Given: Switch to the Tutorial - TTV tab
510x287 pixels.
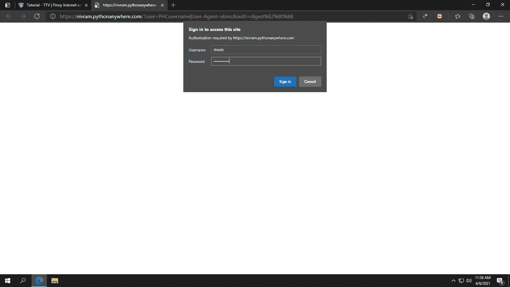Looking at the screenshot, I should (x=53, y=5).
